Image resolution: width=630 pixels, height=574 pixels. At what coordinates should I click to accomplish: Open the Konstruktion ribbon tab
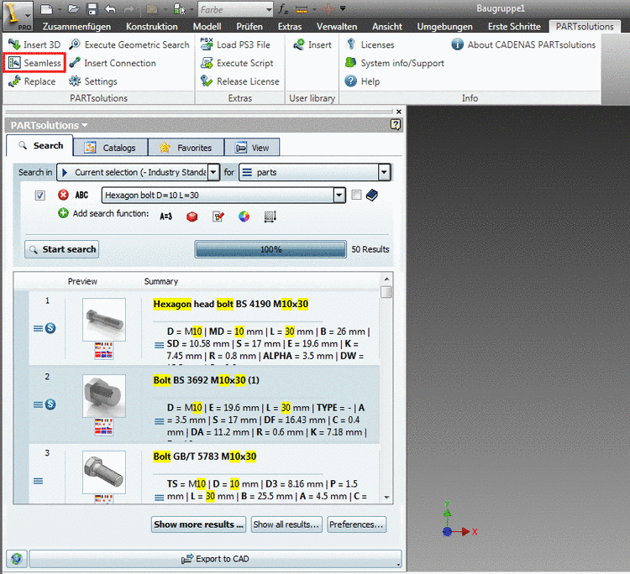coord(152,27)
